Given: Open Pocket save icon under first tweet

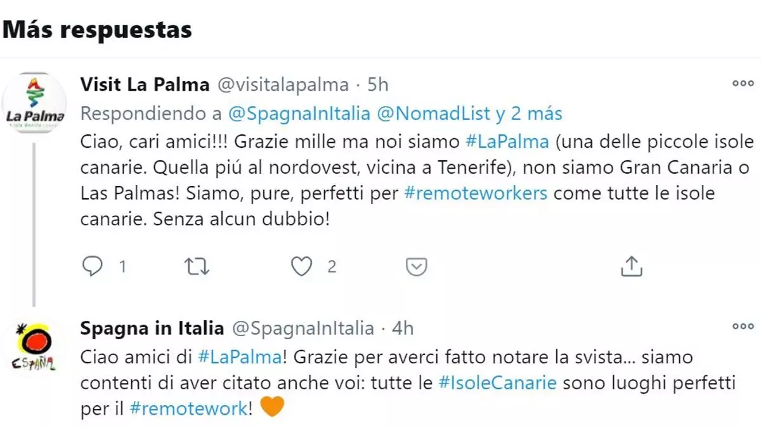Looking at the screenshot, I should pos(416,267).
